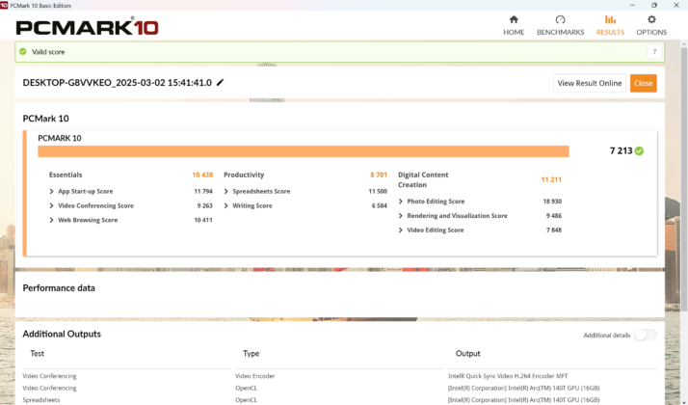The width and height of the screenshot is (688, 405).
Task: Click the PCMark 10 logo
Action: tap(87, 27)
